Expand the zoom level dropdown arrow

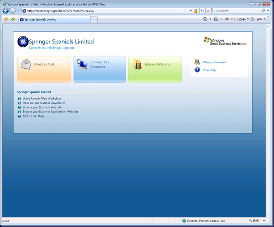pos(264,221)
